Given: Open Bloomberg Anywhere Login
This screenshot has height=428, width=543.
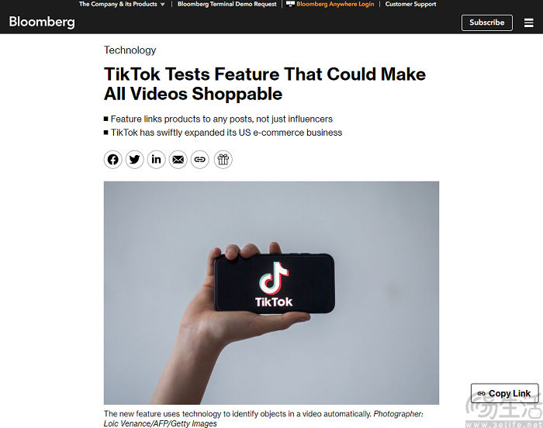Looking at the screenshot, I should pos(335,4).
